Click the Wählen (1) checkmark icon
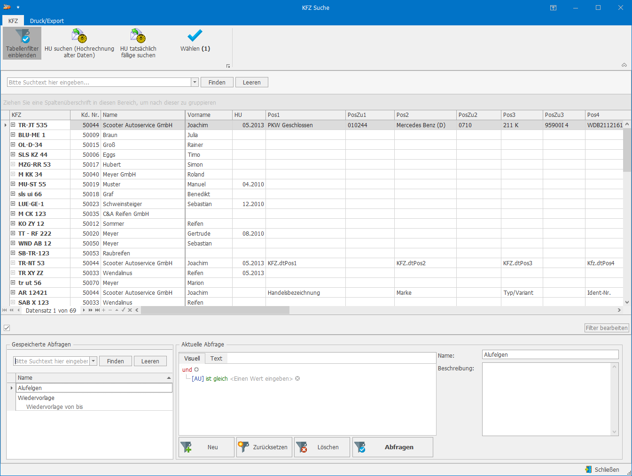Screen dimensions: 632x476 (195, 36)
